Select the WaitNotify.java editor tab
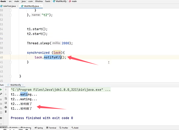 point(31,6)
